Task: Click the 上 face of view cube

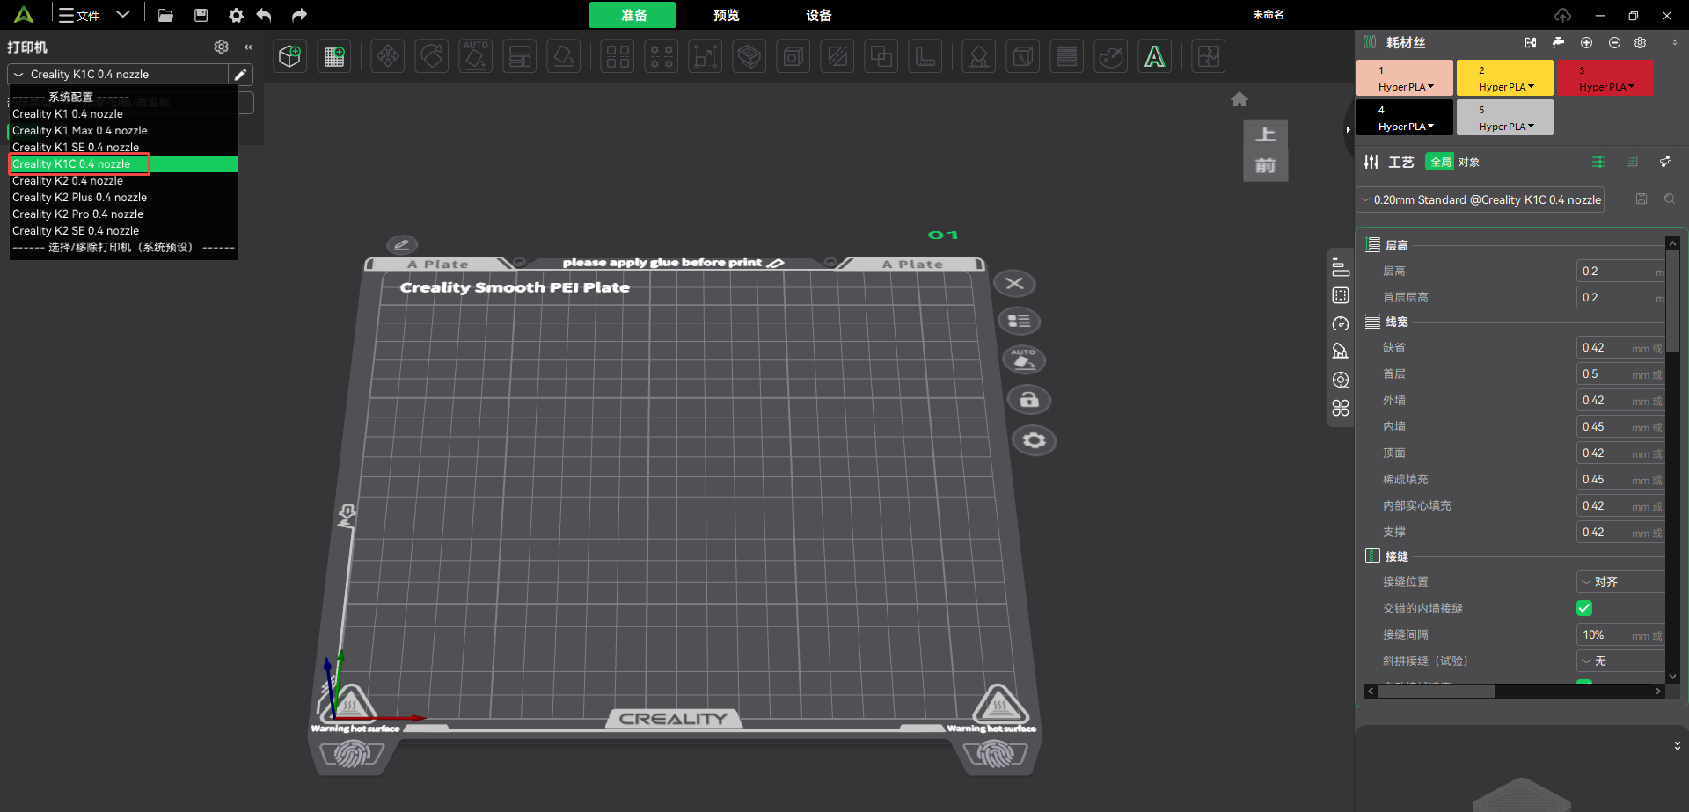Action: (1266, 134)
